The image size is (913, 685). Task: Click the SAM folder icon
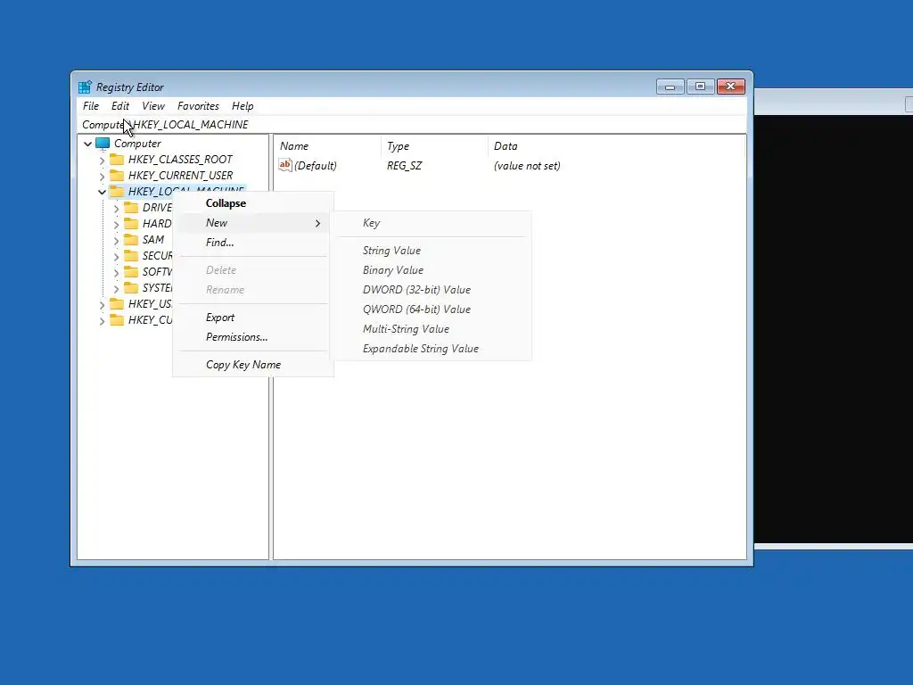click(x=132, y=239)
